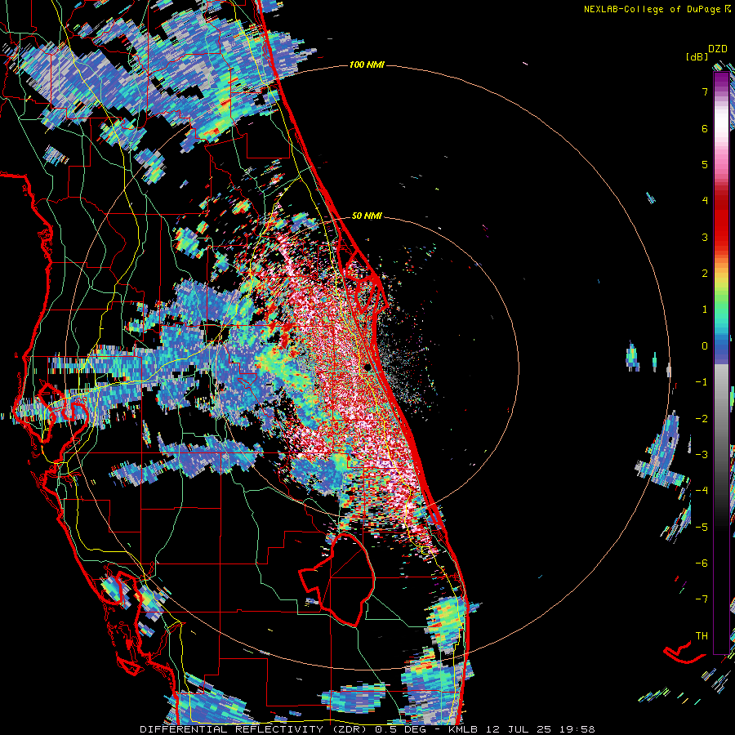Click the color scale value -2

click(702, 418)
